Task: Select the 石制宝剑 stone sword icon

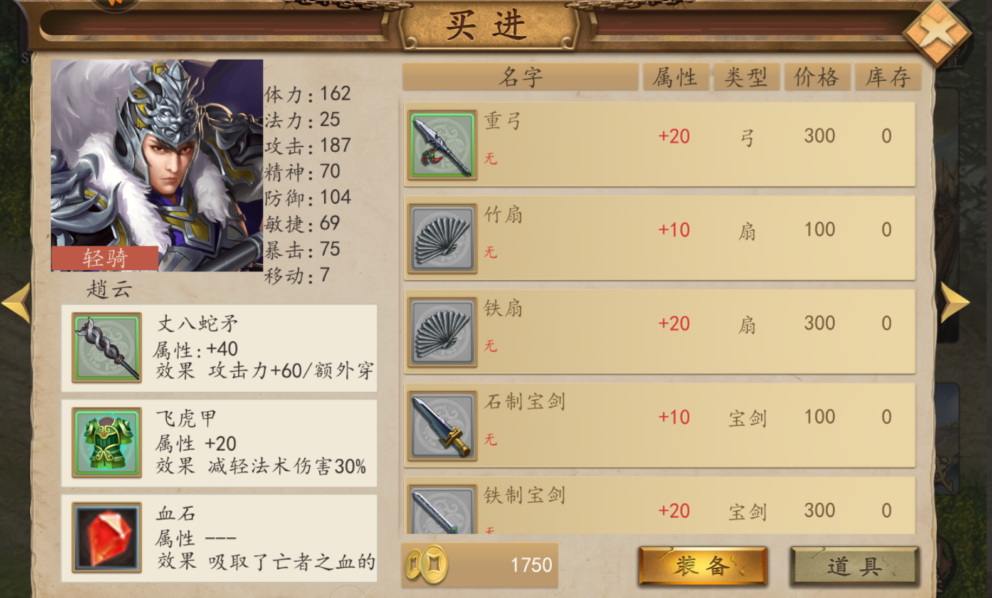Action: coord(442,426)
